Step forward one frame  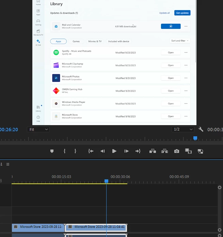coord(126,151)
